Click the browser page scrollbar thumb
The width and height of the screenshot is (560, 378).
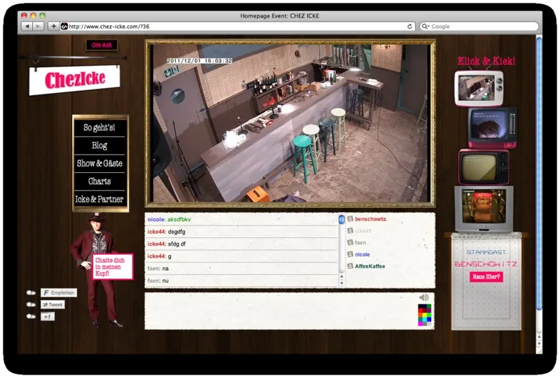coord(539,174)
